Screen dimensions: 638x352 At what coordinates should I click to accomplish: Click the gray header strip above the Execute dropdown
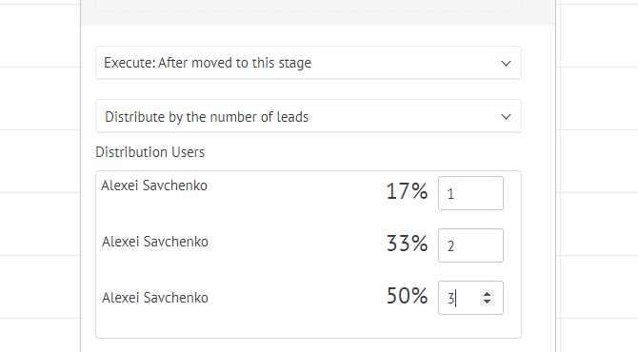[318, 18]
